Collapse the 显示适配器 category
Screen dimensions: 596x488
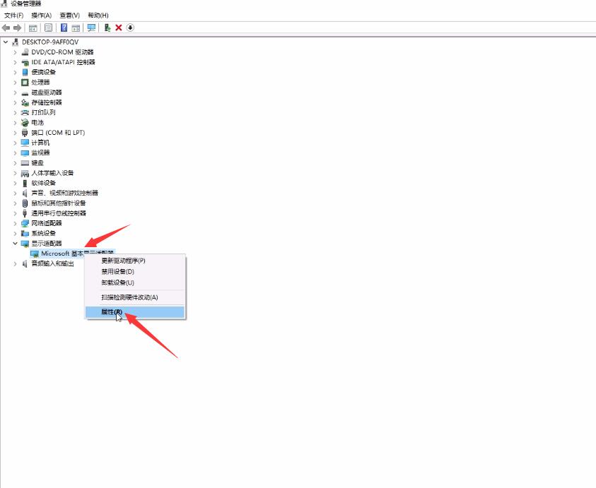[x=16, y=244]
